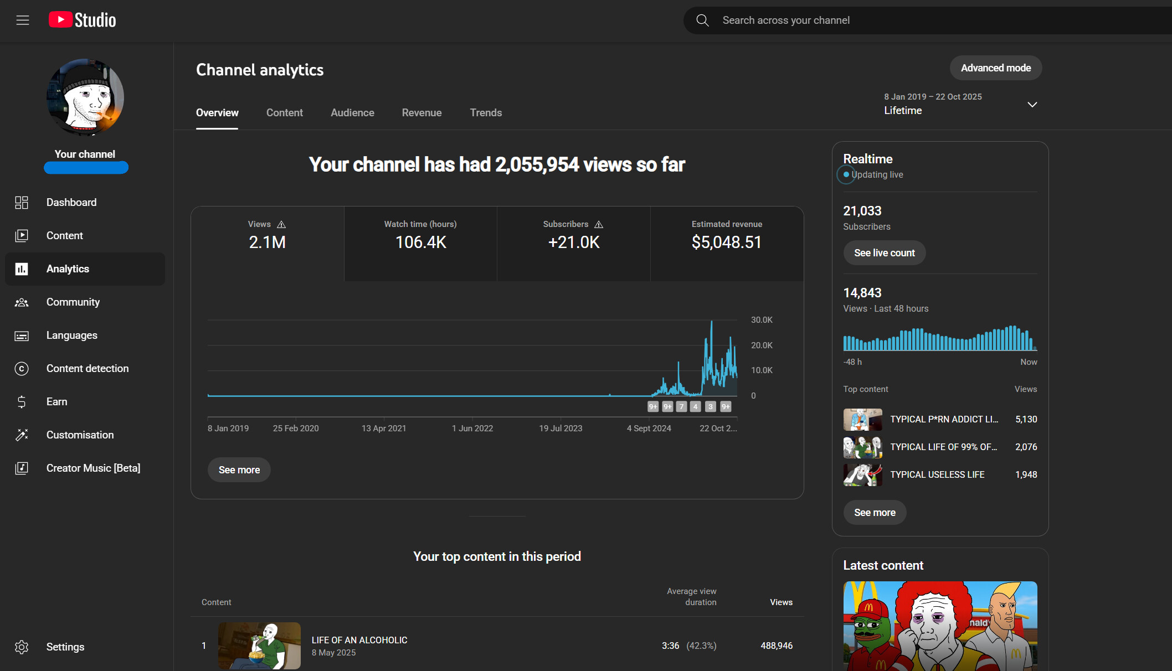Open the hamburger menu icon

tap(23, 20)
